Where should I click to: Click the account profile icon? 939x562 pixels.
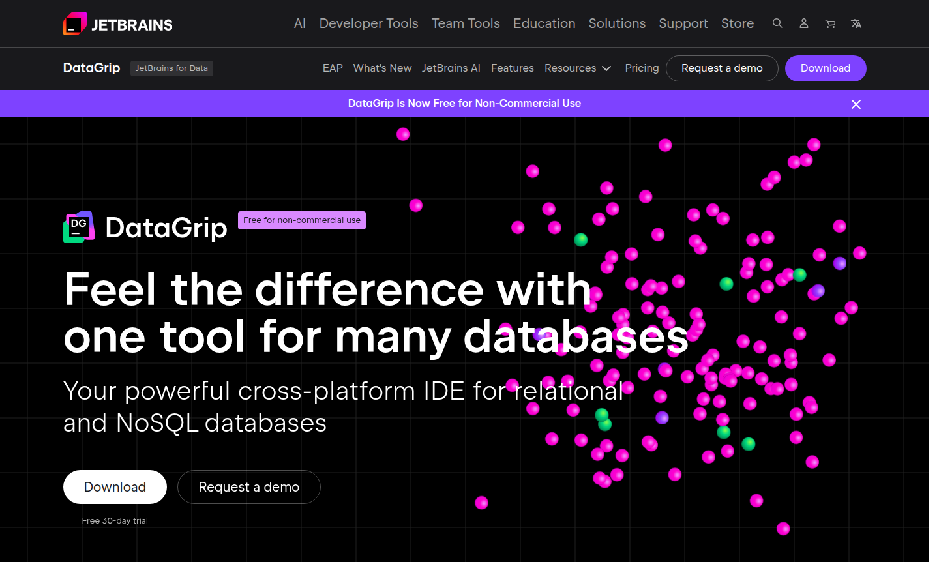(x=803, y=23)
